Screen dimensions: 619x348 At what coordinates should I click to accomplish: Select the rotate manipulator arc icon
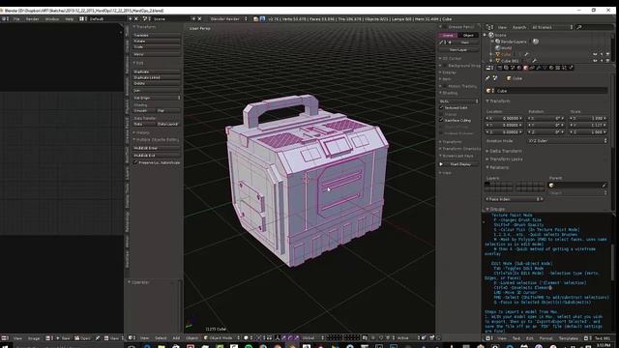coord(290,338)
